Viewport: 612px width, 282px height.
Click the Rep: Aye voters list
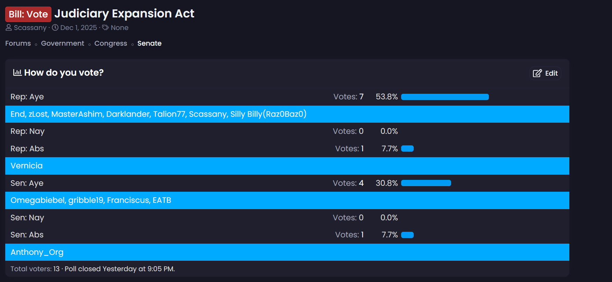click(x=158, y=114)
